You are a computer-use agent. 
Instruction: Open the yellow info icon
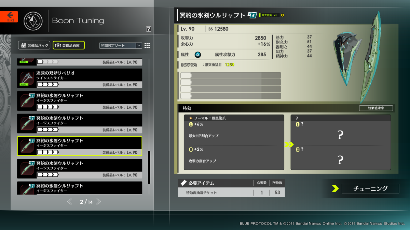[x=283, y=15]
